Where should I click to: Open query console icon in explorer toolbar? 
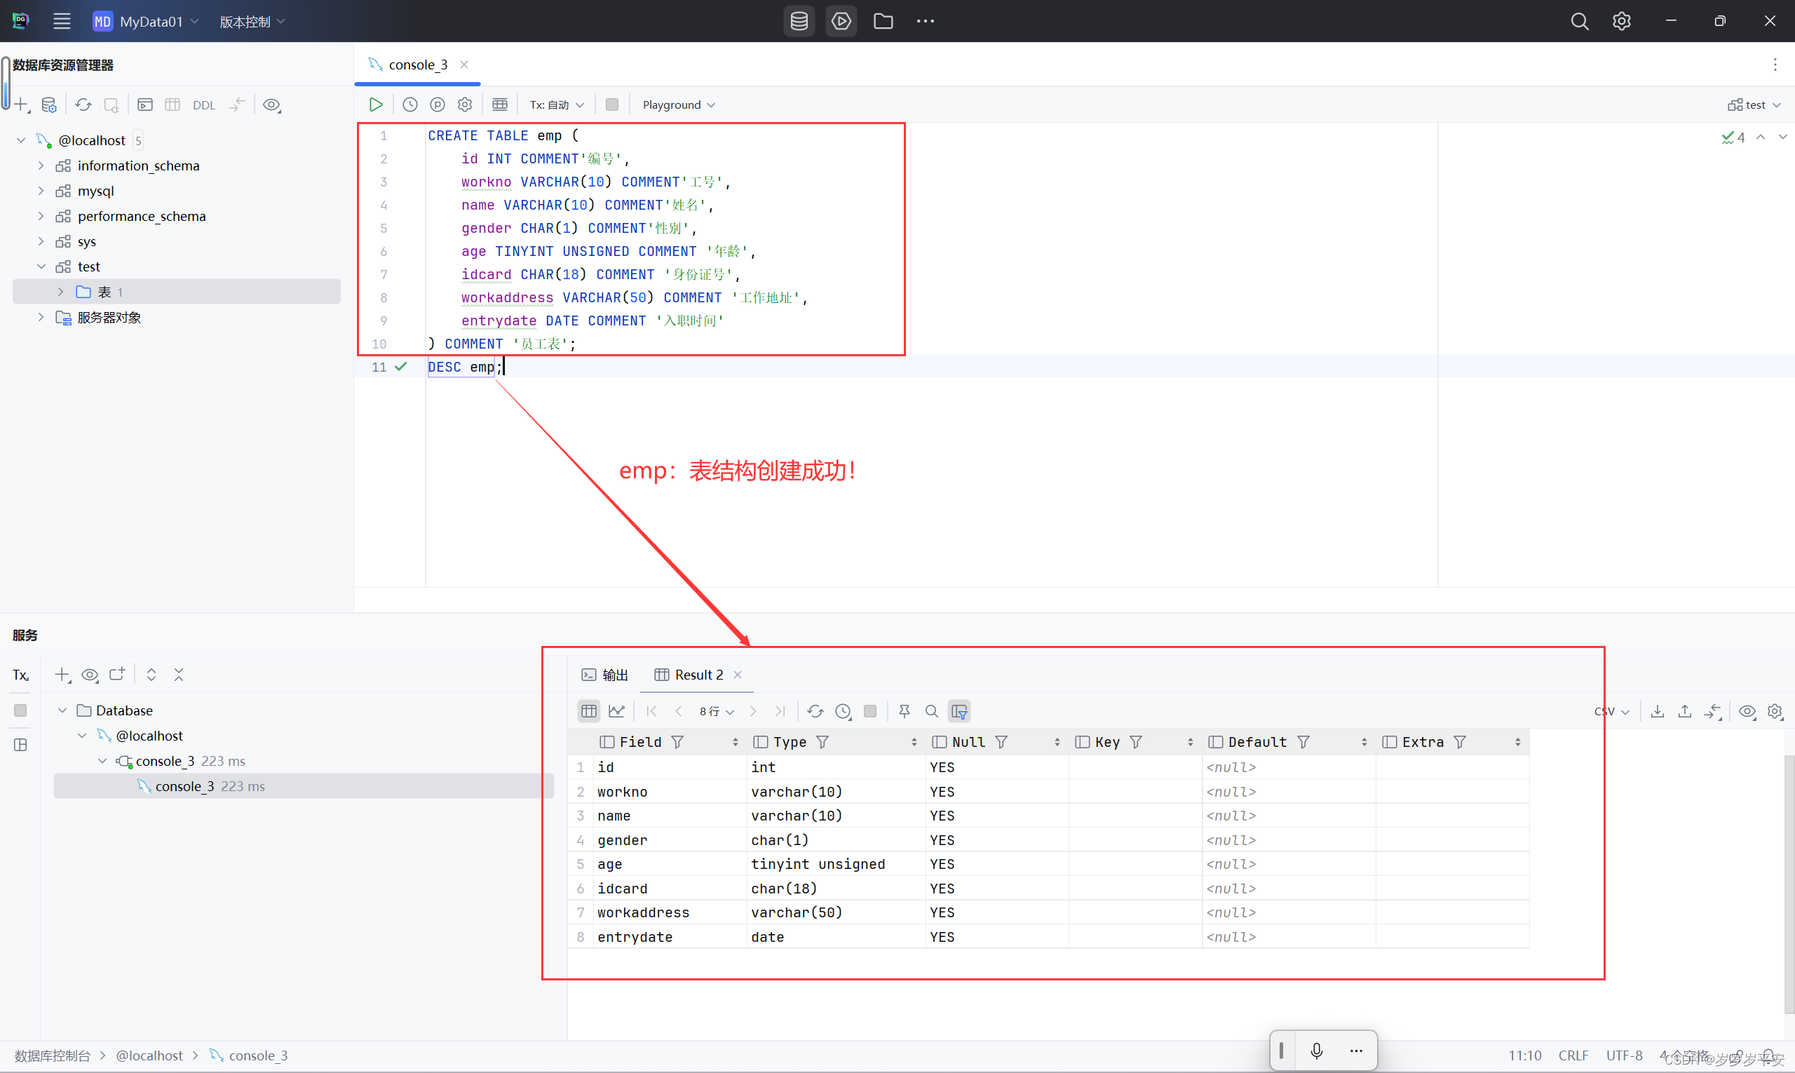pyautogui.click(x=145, y=104)
